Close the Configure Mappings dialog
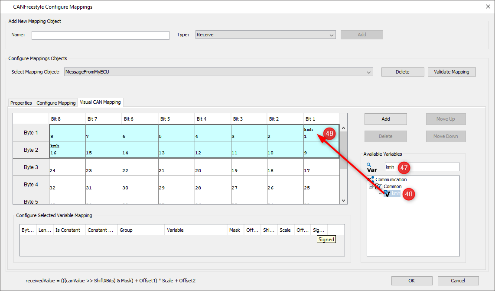The height and width of the screenshot is (291, 495). (x=486, y=6)
